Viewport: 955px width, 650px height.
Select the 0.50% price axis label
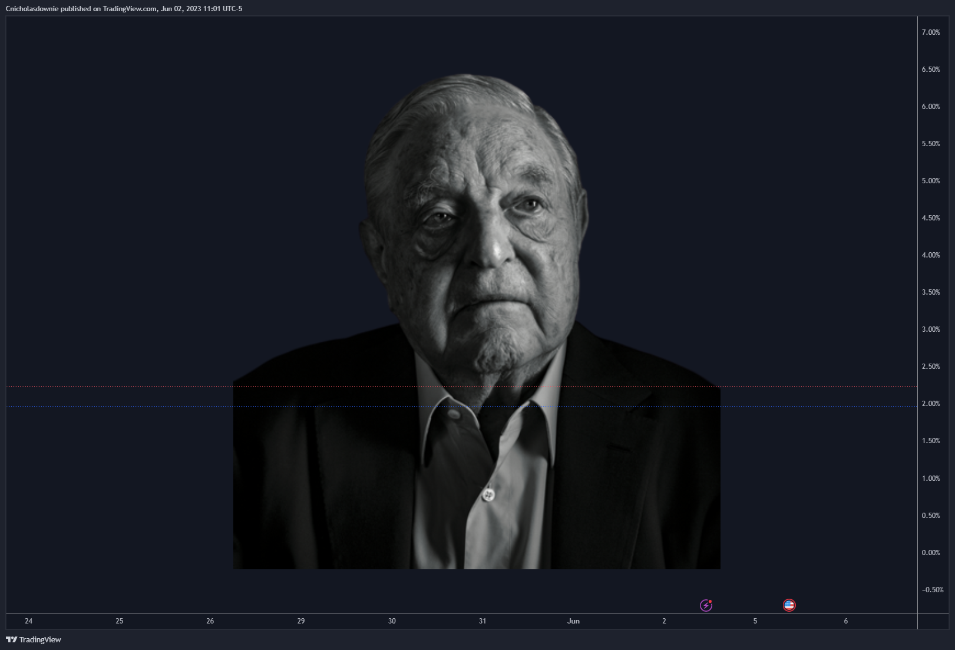931,516
